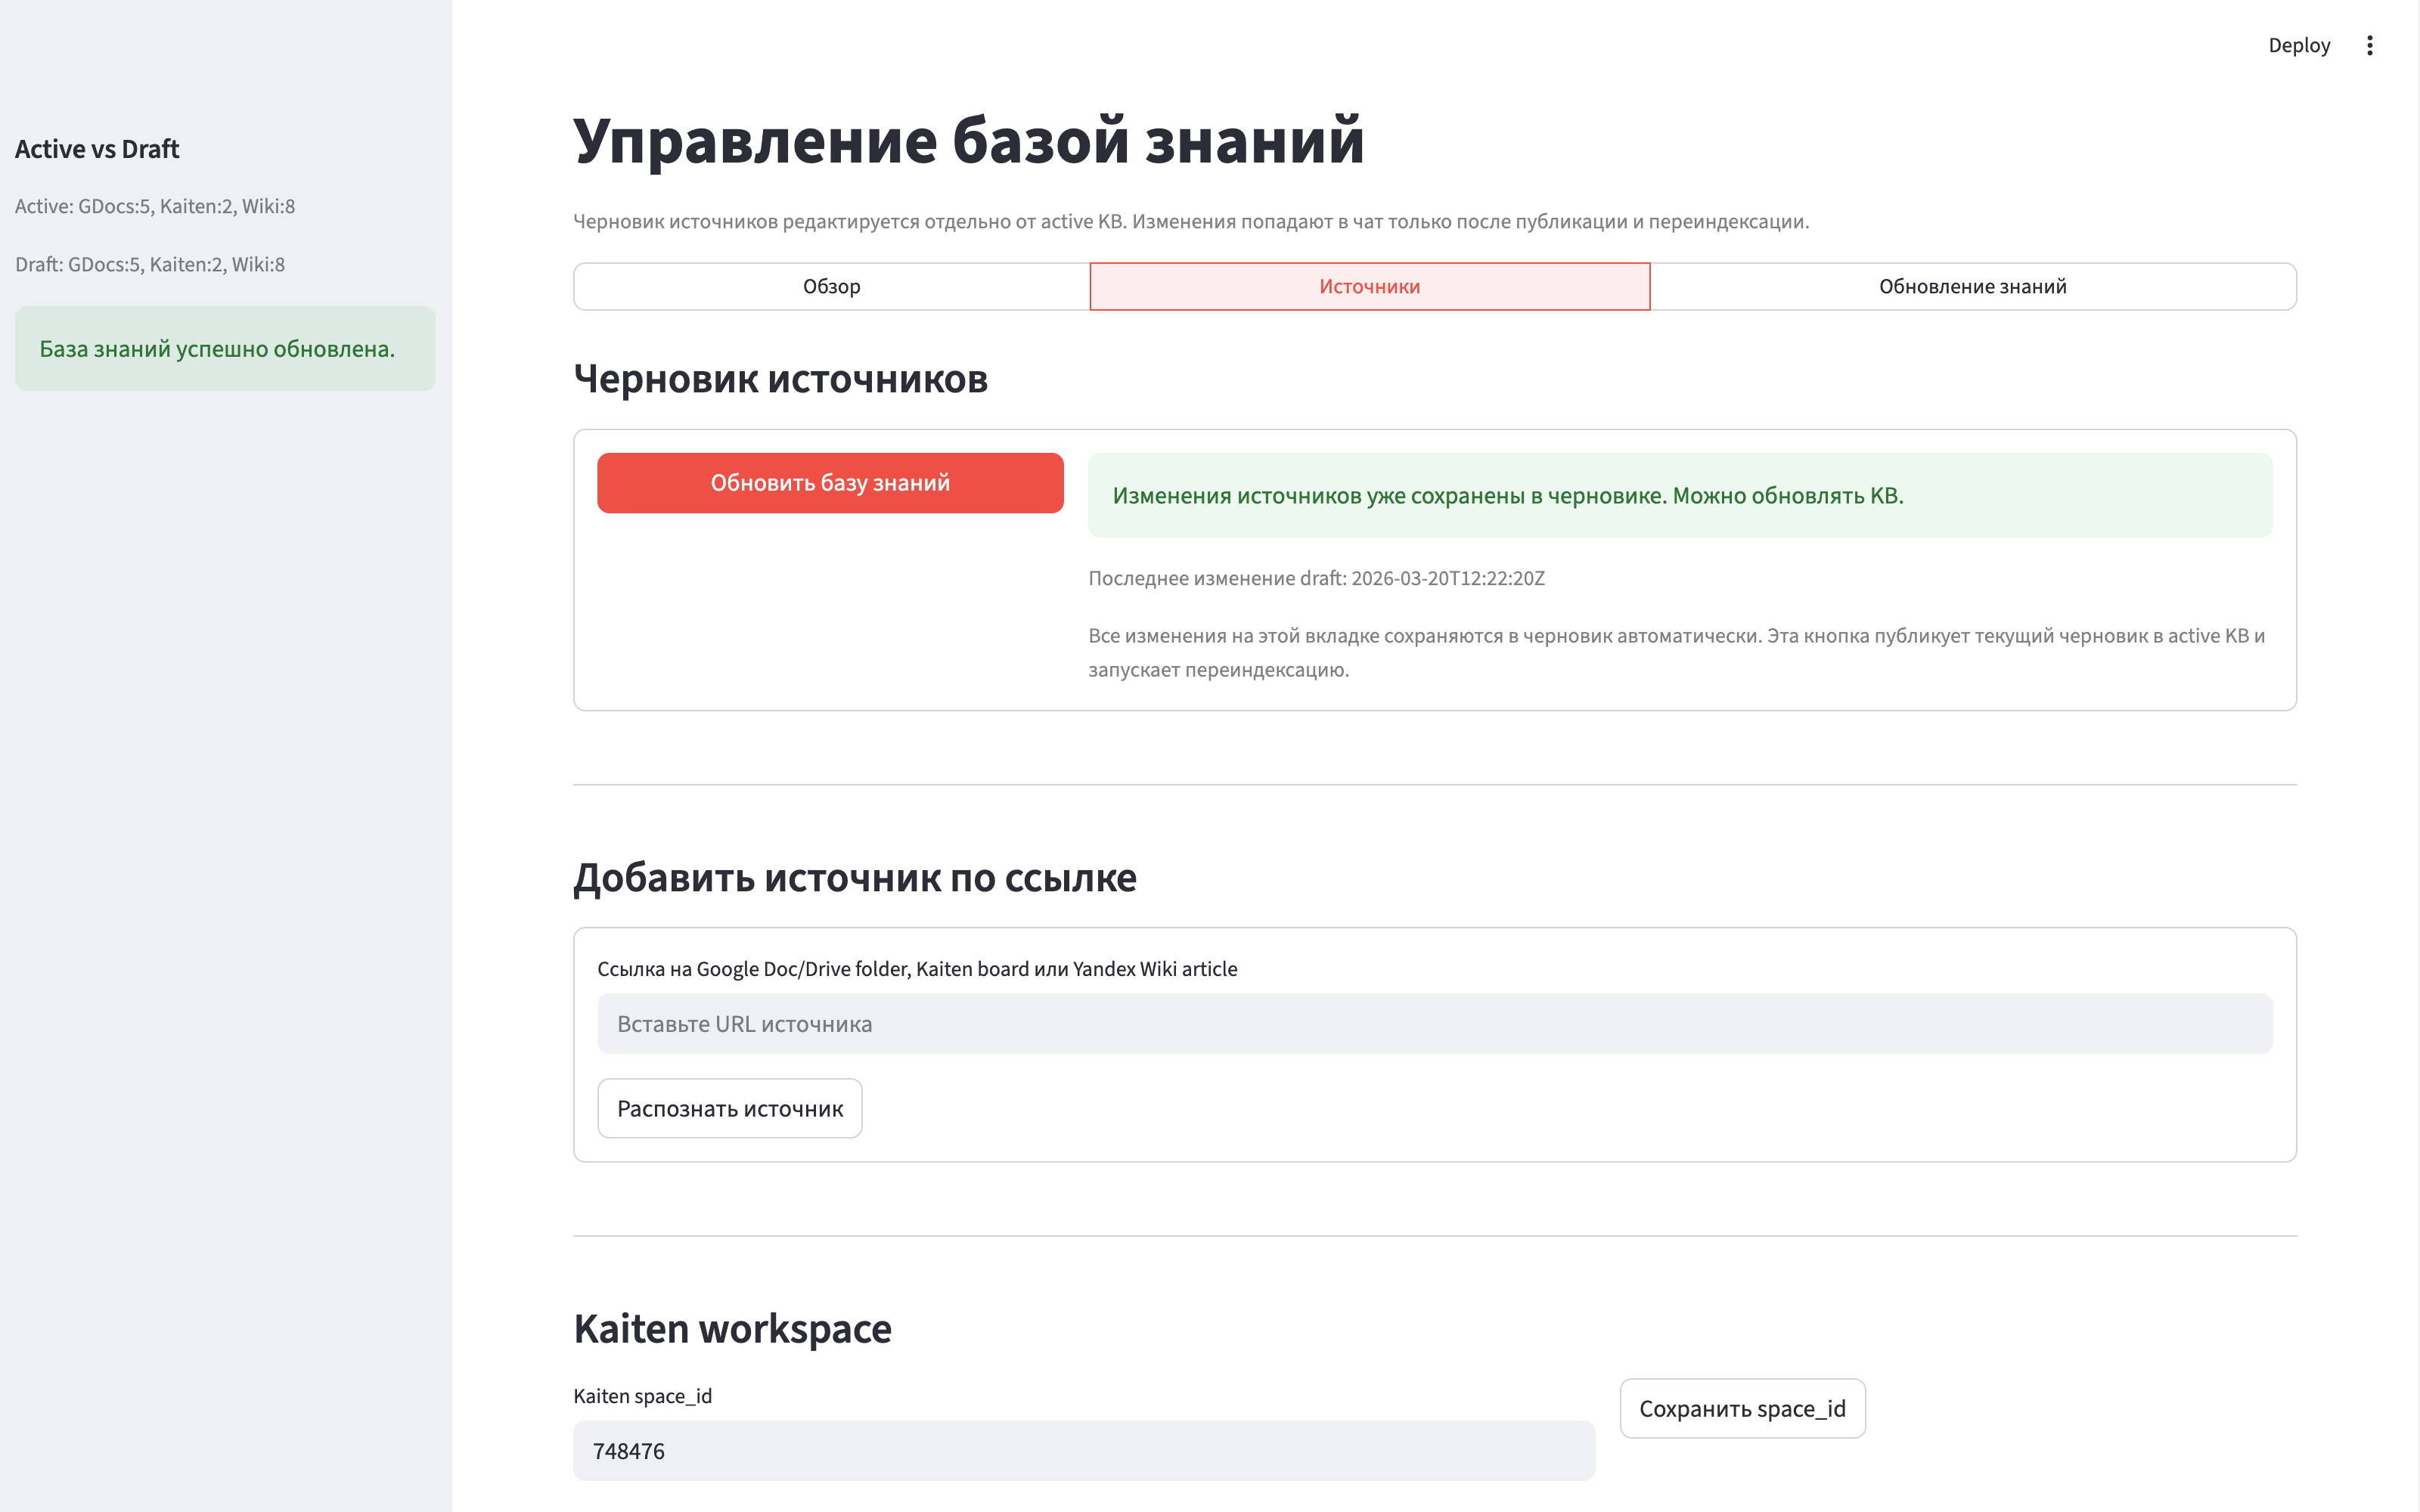
Task: Click the green success message in the sidebar
Action: click(x=224, y=348)
